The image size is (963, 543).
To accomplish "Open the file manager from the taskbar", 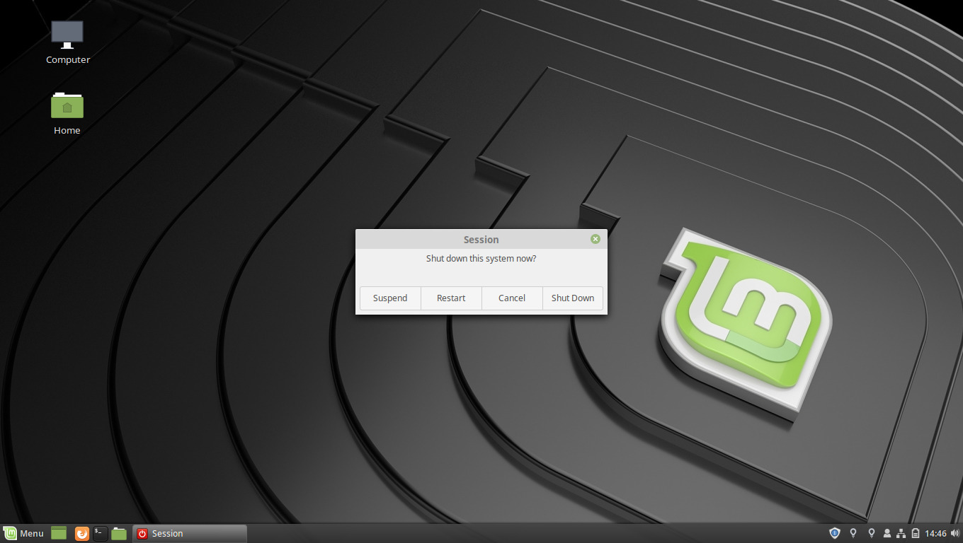I will click(119, 533).
